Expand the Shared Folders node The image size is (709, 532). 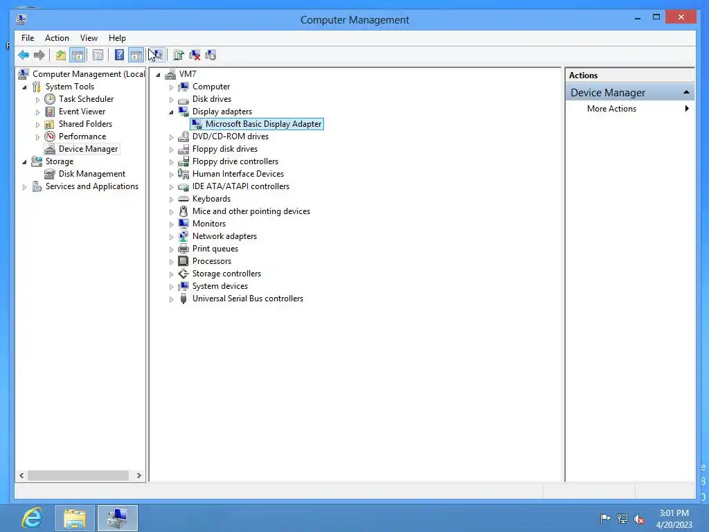(37, 125)
